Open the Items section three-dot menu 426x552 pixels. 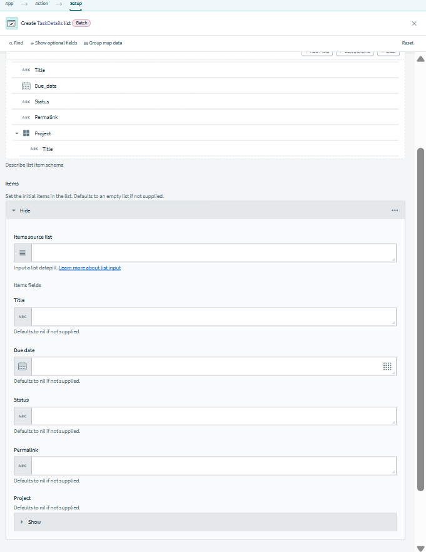pos(395,211)
